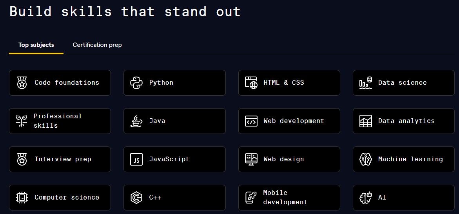
Task: Click the HTML & CSS browser globe icon
Action: point(251,83)
